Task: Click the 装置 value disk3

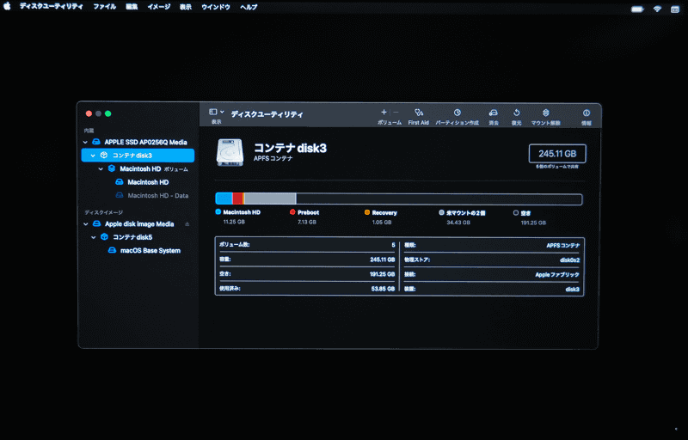Action: (x=572, y=289)
